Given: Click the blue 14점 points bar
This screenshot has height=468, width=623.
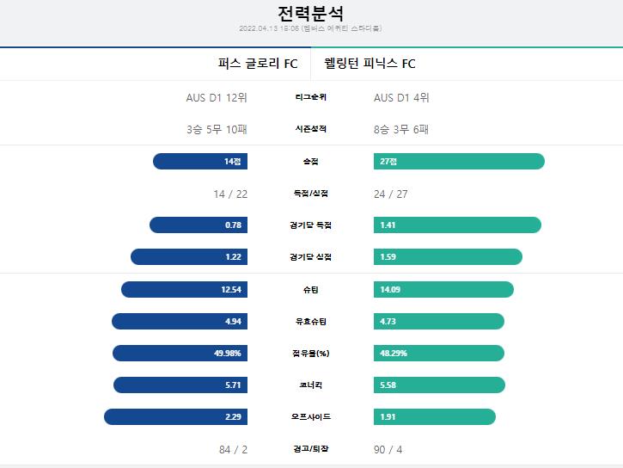Looking at the screenshot, I should pyautogui.click(x=200, y=162).
